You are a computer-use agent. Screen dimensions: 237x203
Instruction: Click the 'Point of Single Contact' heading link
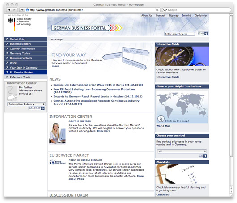coord(85,160)
